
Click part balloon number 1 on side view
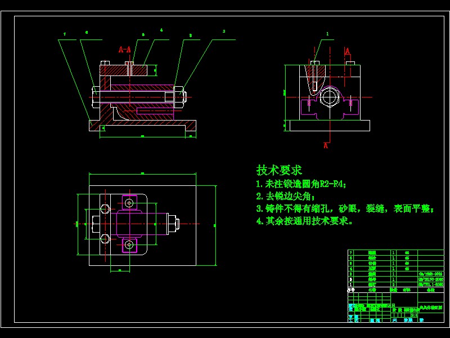[327, 34]
